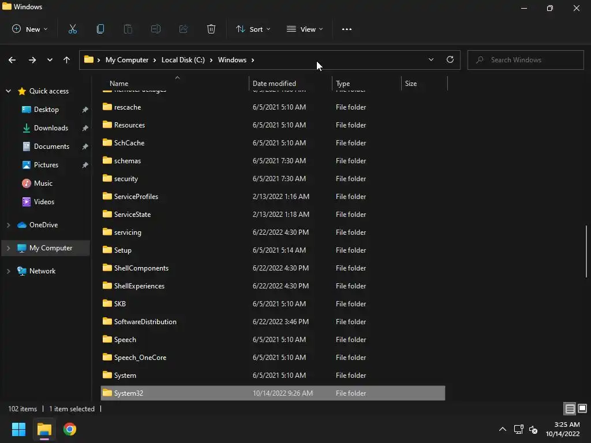The image size is (591, 443).
Task: Click the Share icon in toolbar
Action: [184, 29]
